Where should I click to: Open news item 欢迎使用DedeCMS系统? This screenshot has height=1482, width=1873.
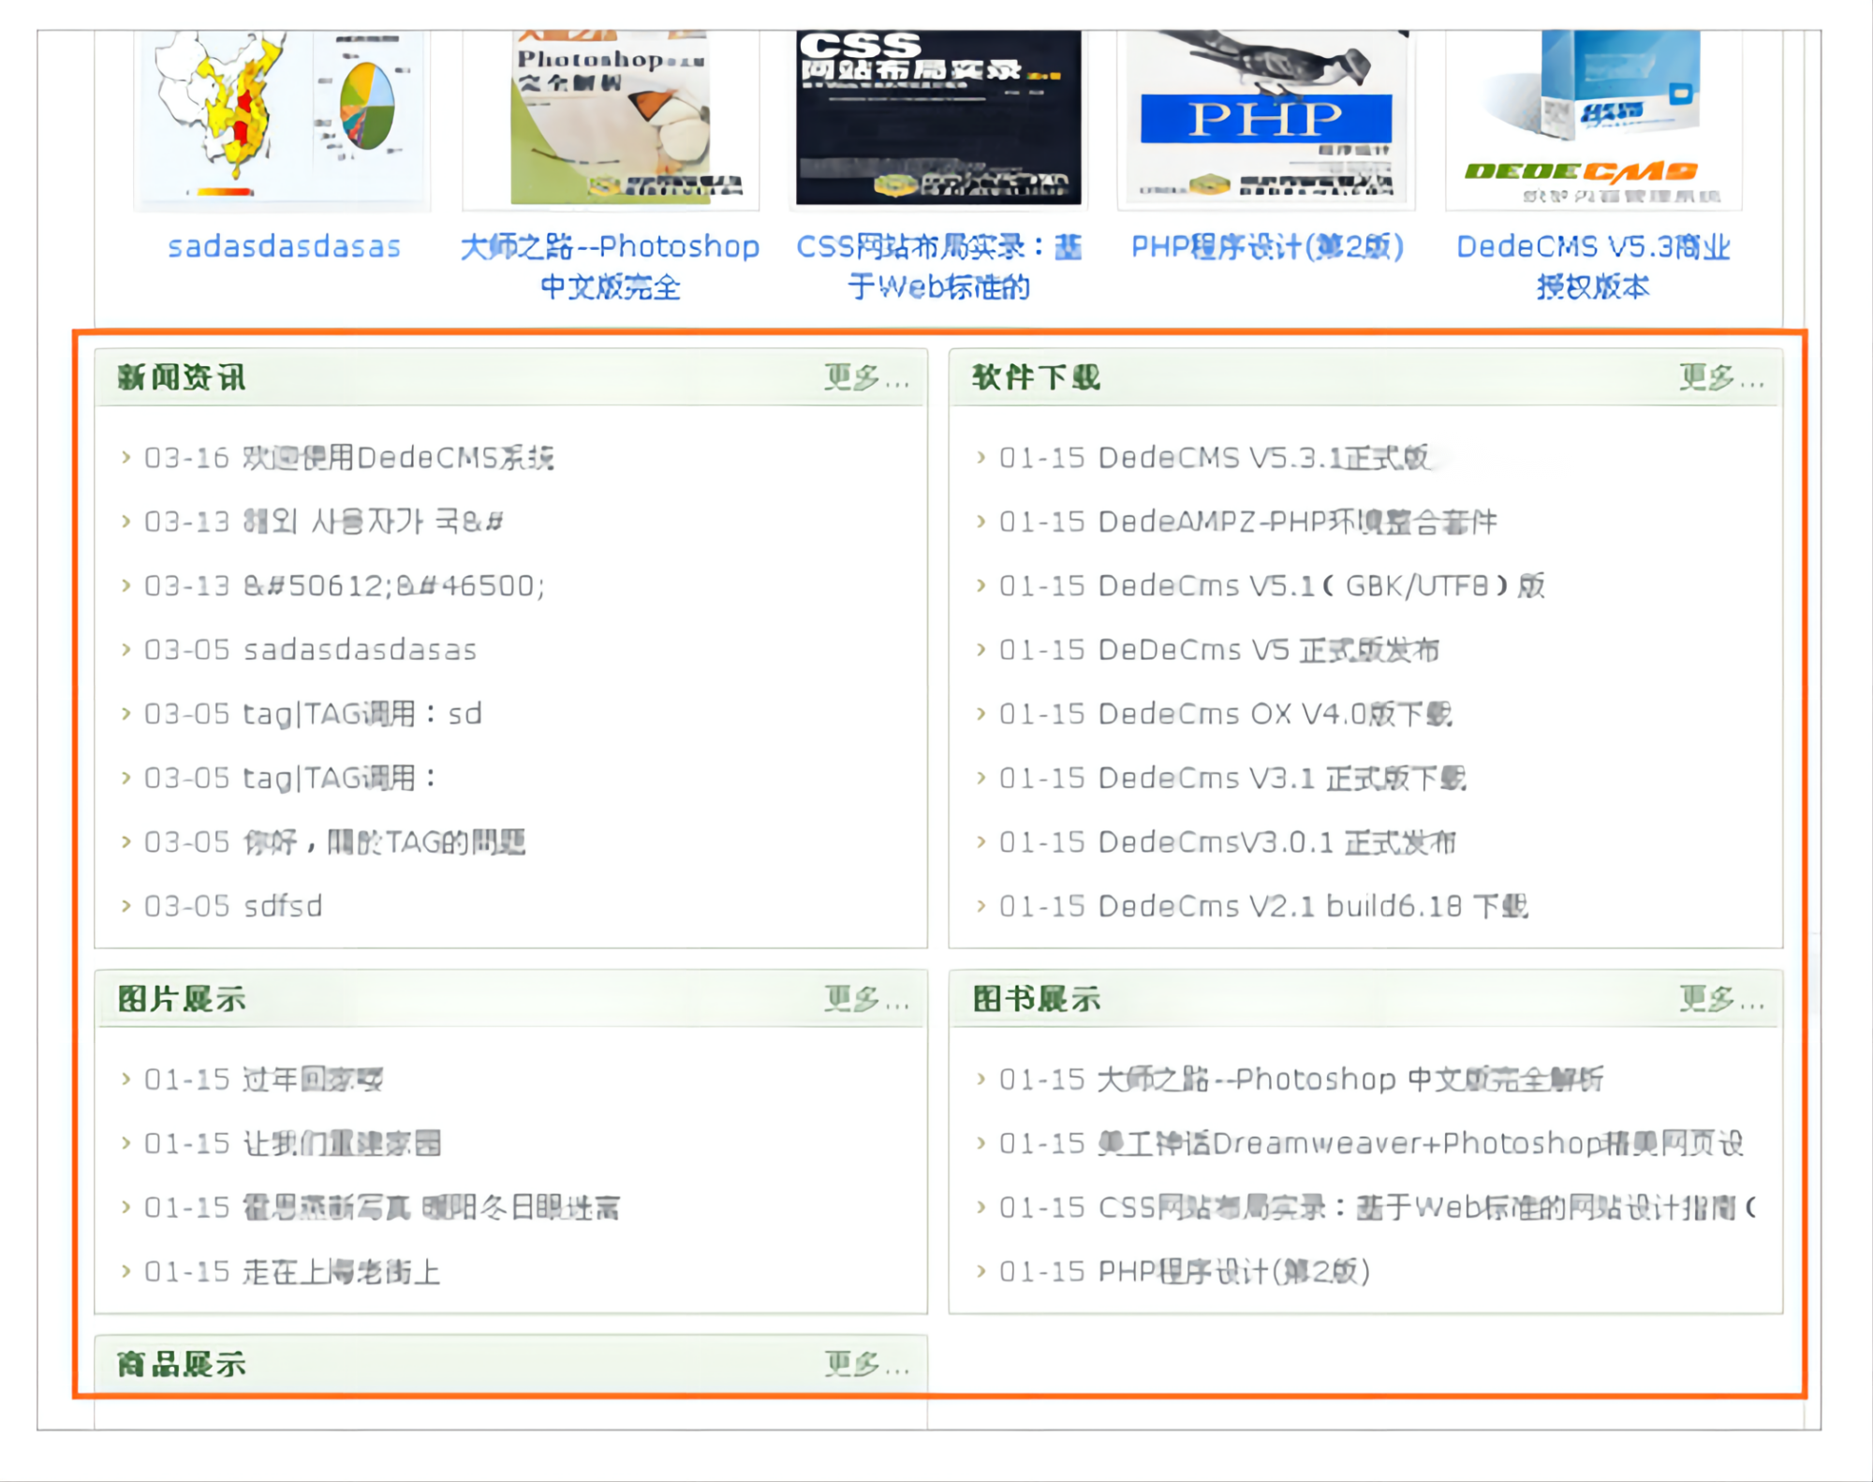point(398,458)
